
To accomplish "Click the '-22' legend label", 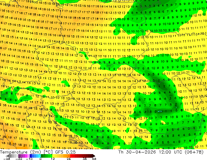I will point(19,159).
